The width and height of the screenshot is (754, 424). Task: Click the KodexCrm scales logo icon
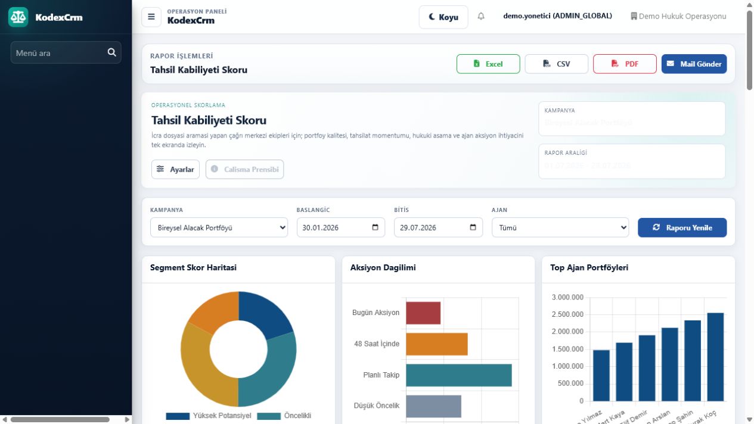[18, 17]
